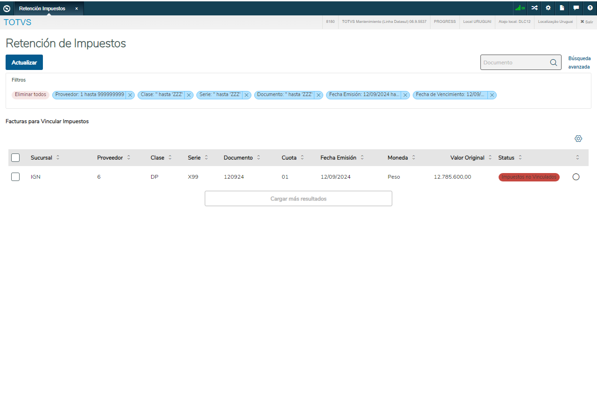Click Eliminar todos filters chip
The image size is (597, 403).
point(30,95)
